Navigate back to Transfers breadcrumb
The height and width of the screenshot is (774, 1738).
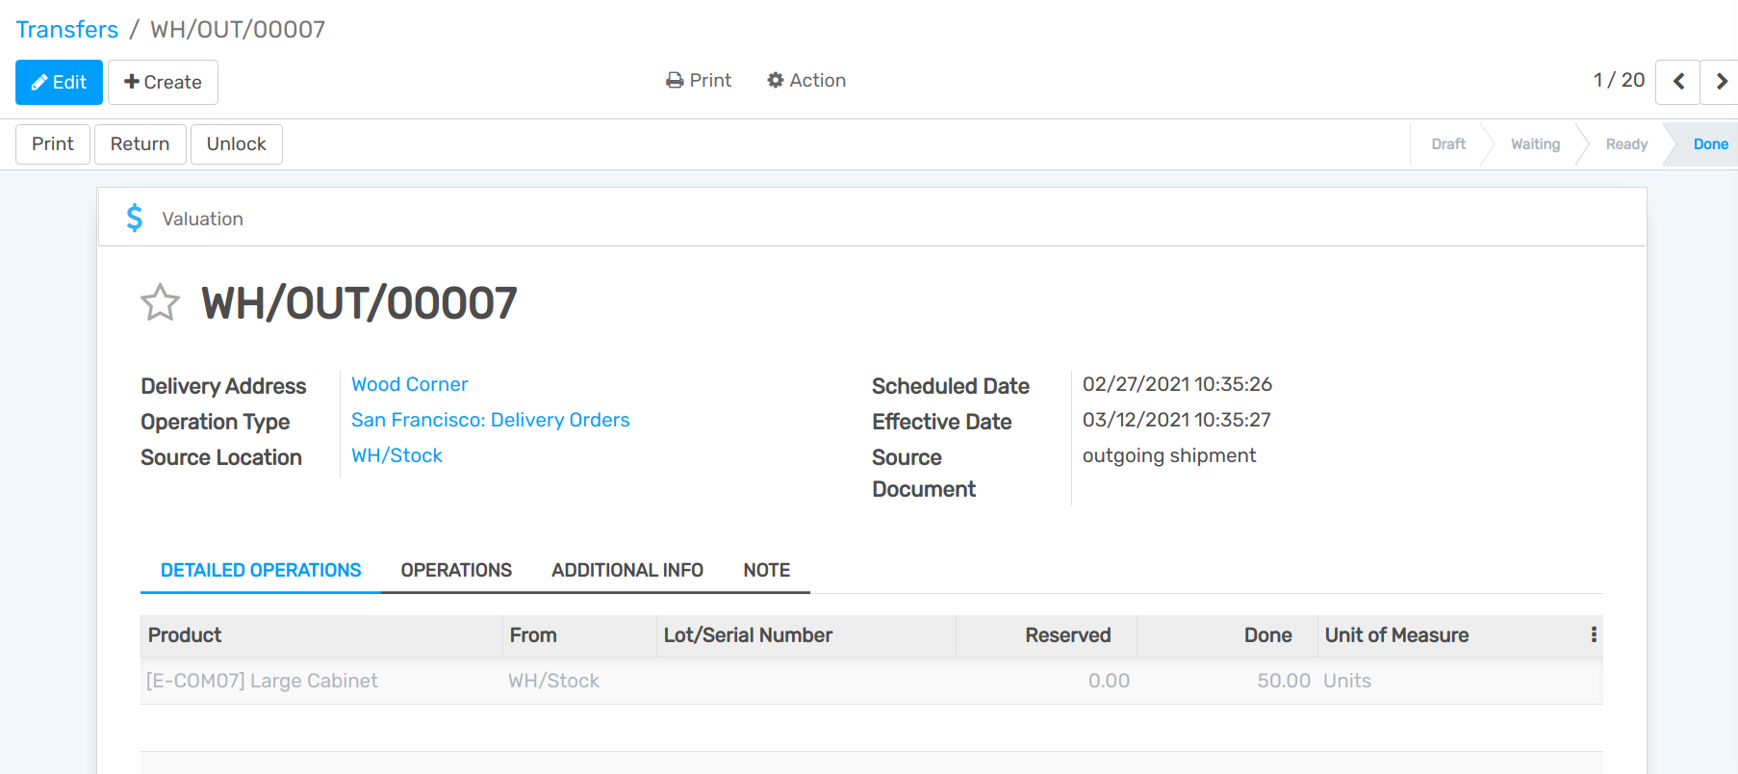click(x=67, y=30)
